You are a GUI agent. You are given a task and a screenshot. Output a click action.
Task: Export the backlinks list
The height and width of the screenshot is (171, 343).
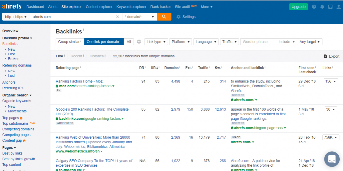331,56
